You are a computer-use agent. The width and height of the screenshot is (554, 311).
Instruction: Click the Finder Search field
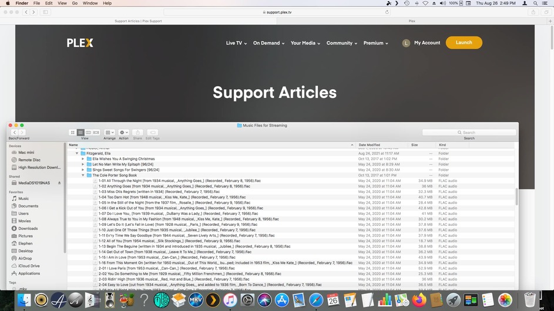pyautogui.click(x=469, y=133)
